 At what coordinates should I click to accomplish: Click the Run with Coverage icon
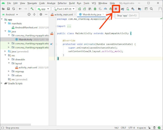tap(100, 9)
